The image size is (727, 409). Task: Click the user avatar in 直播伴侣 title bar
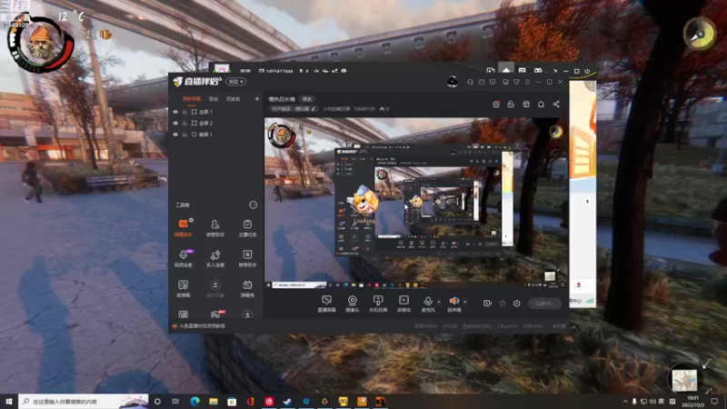coord(452,82)
